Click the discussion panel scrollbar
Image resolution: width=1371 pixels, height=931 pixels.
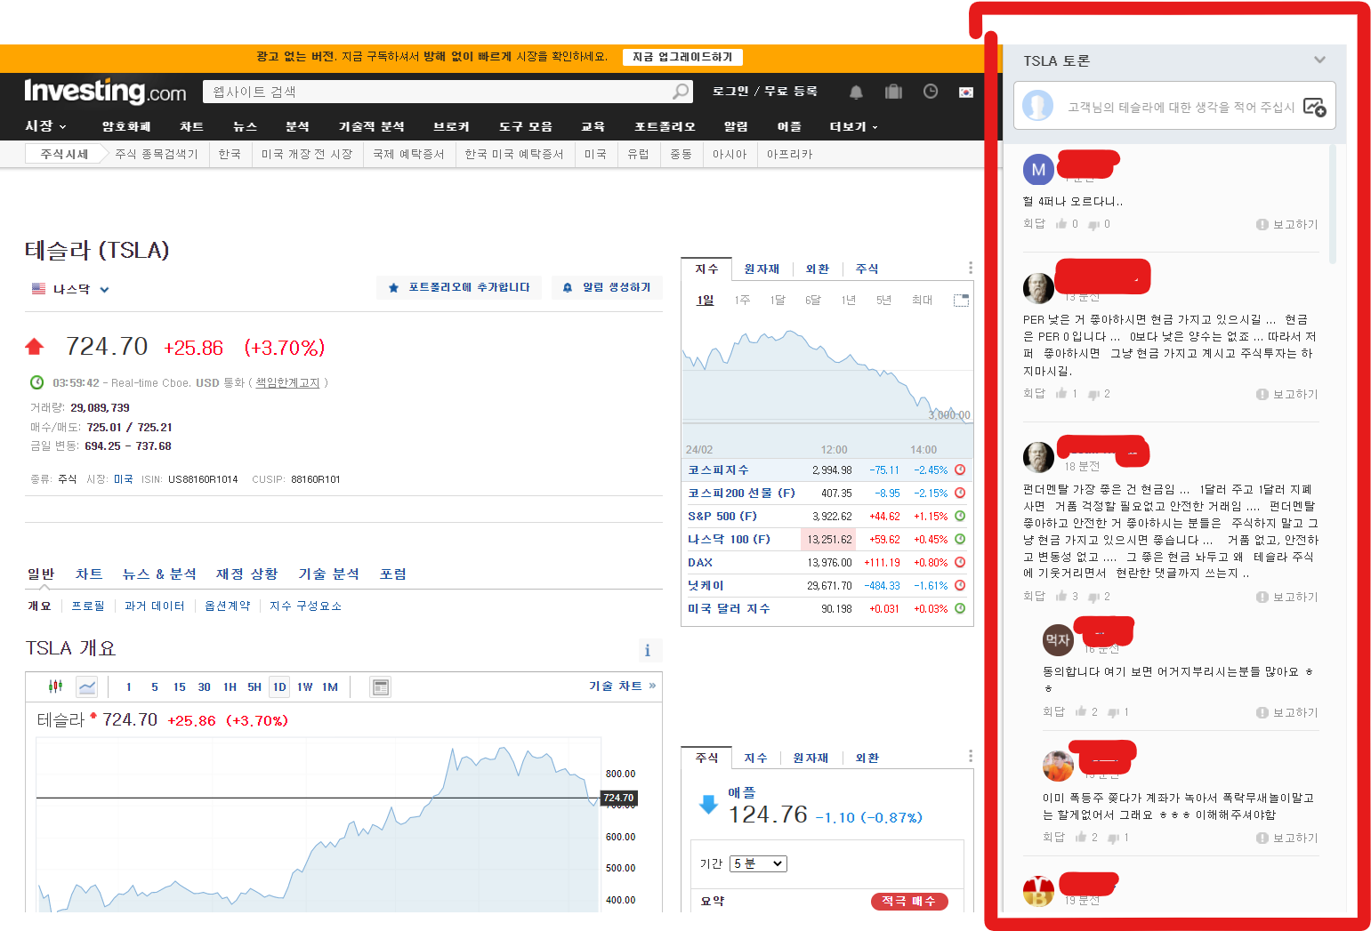[x=1332, y=205]
